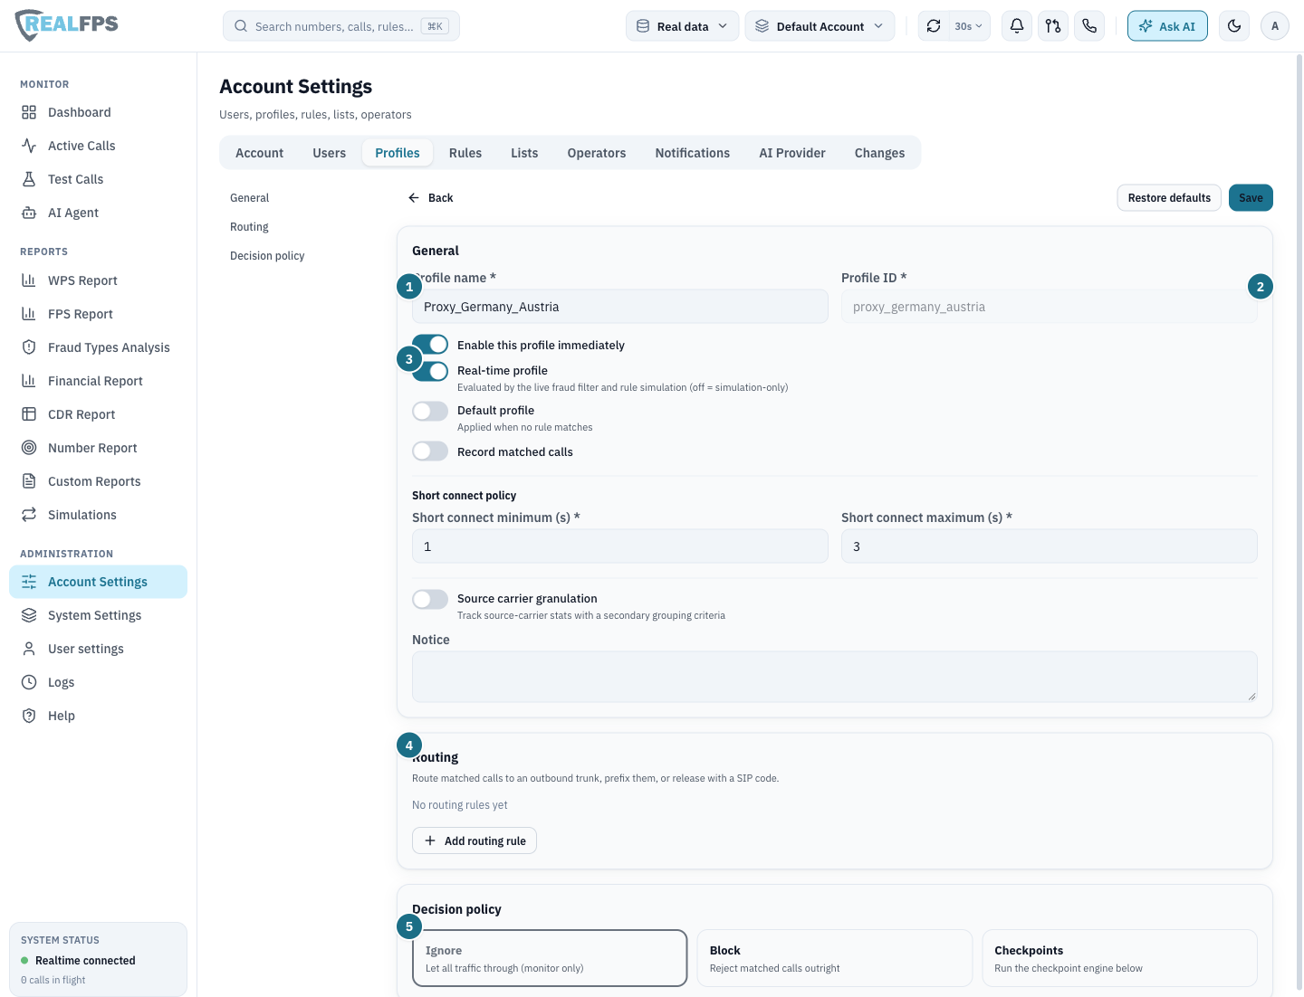Switch to Changes tab
This screenshot has height=997, width=1304.
point(880,153)
